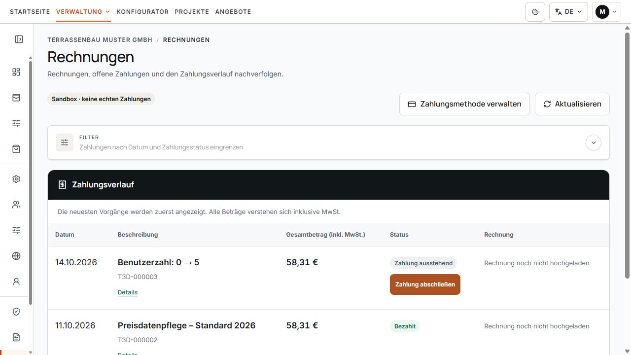The image size is (631, 355).
Task: Select the date 14.10.2026
Action: pyautogui.click(x=76, y=262)
